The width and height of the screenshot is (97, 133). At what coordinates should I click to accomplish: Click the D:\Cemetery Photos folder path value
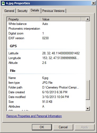click(61, 87)
